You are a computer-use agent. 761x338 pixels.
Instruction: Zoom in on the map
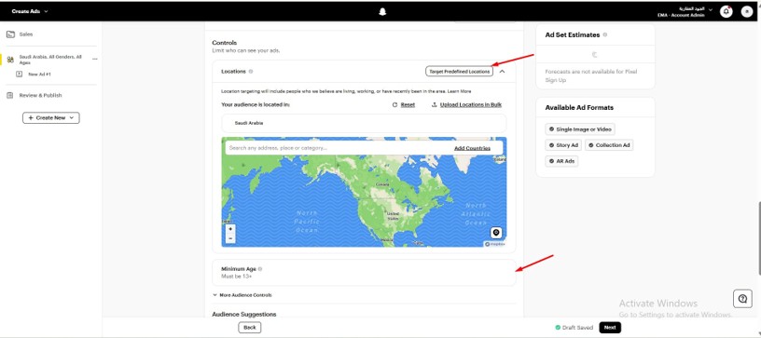[230, 229]
